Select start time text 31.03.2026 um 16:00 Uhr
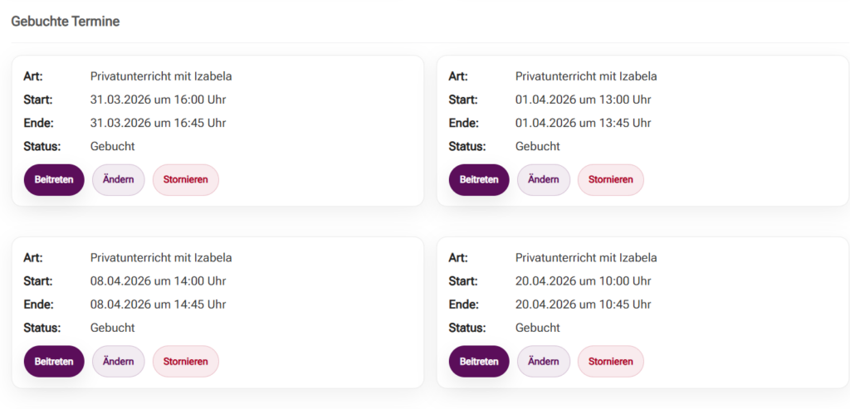Image resolution: width=850 pixels, height=409 pixels. coord(158,100)
